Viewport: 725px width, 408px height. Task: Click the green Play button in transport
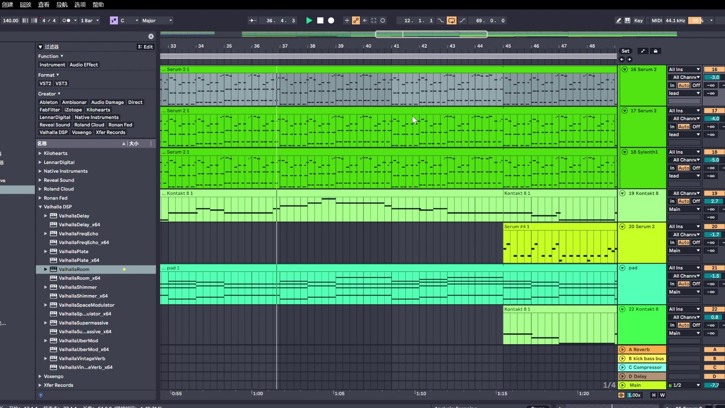(309, 20)
